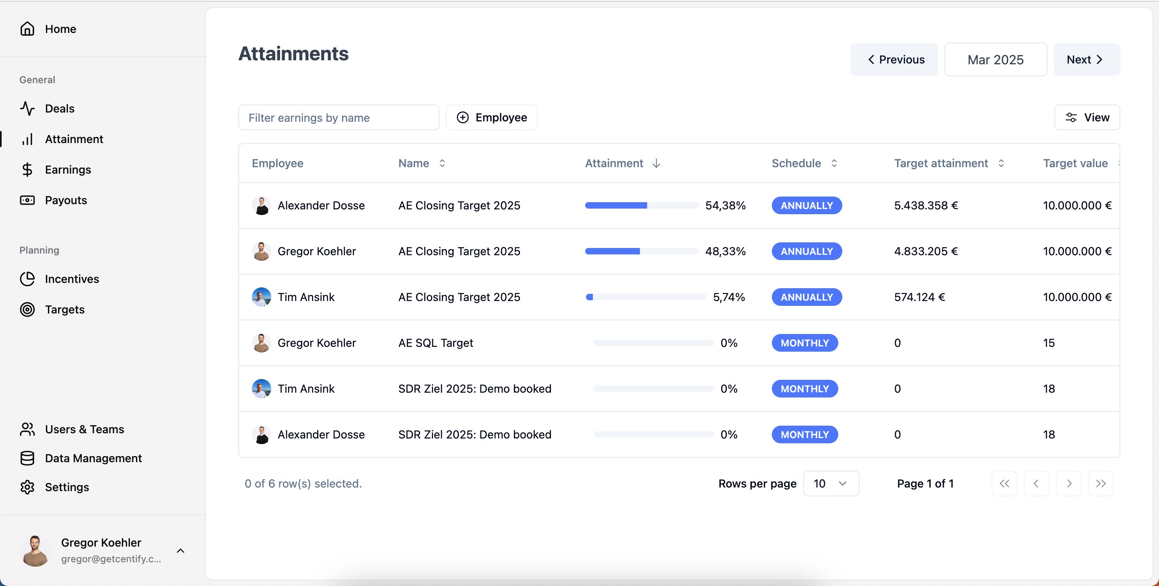The width and height of the screenshot is (1159, 586).
Task: Toggle sort on Name column header
Action: [x=421, y=163]
